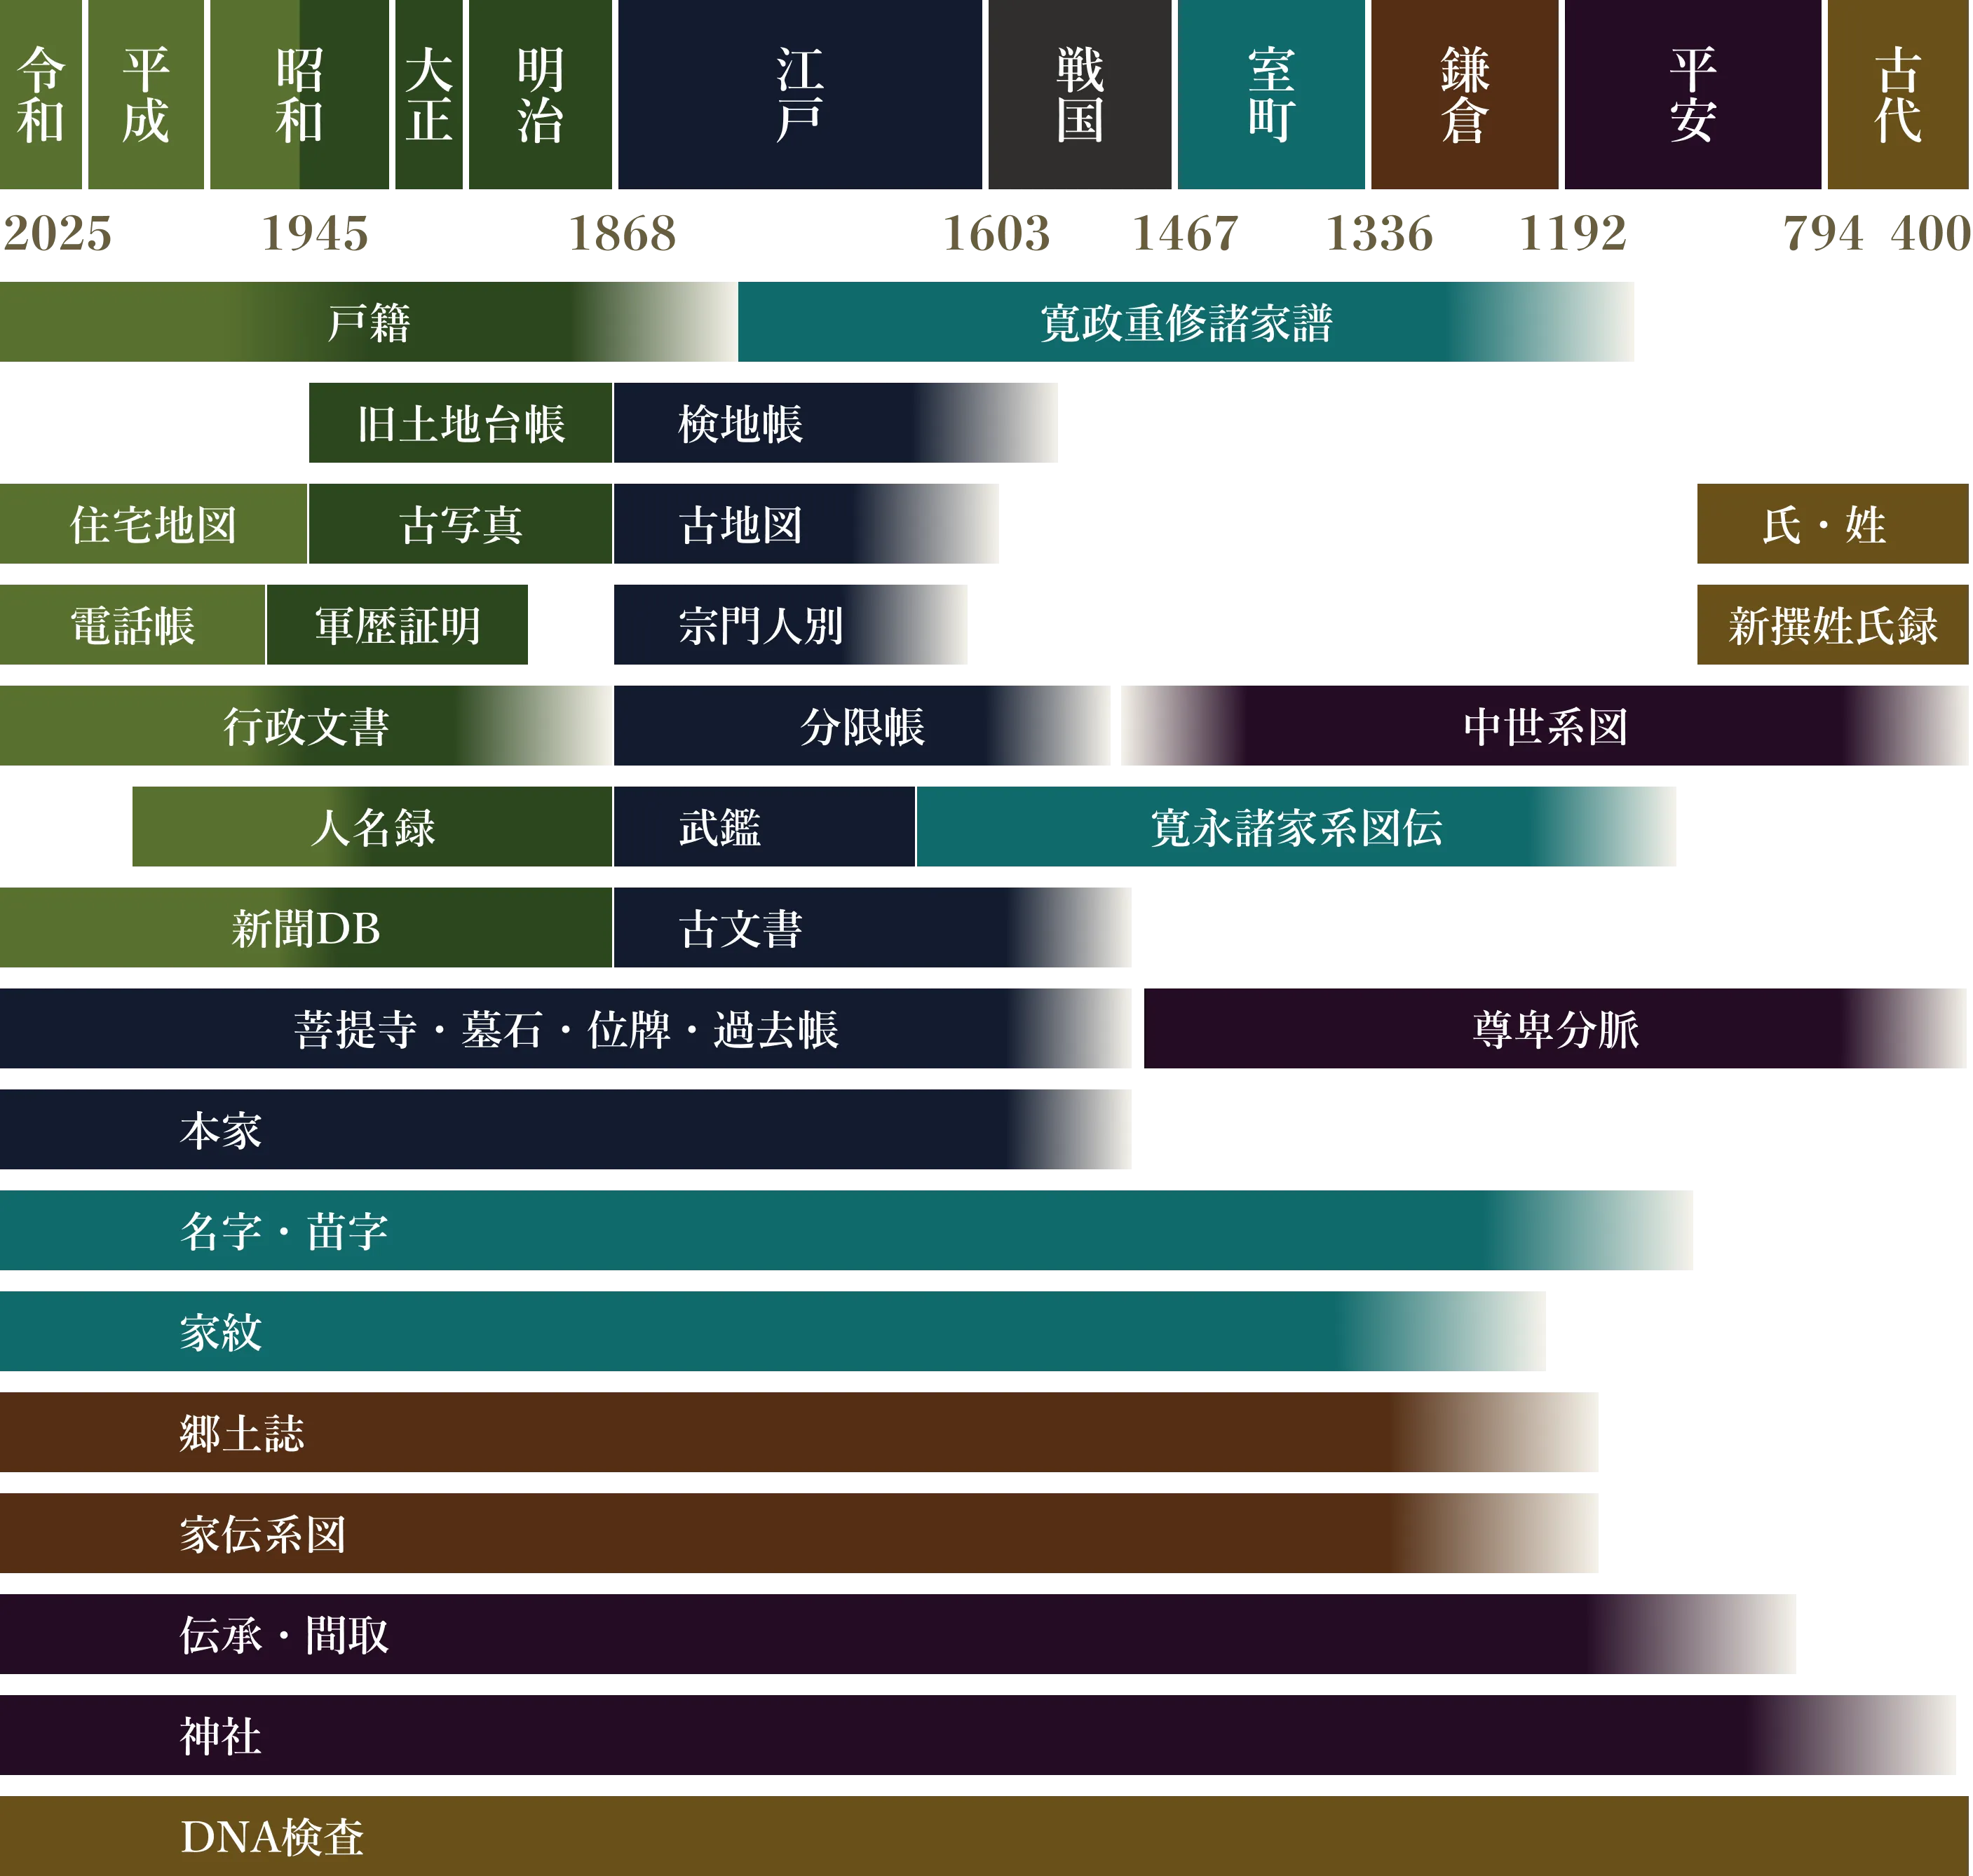Screen dimensions: 1973x1876
Task: Click the 神社 bar
Action: tap(978, 1736)
